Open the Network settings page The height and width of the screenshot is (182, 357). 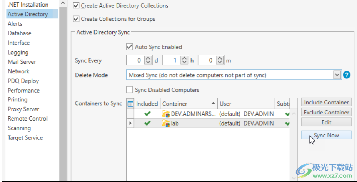19,71
